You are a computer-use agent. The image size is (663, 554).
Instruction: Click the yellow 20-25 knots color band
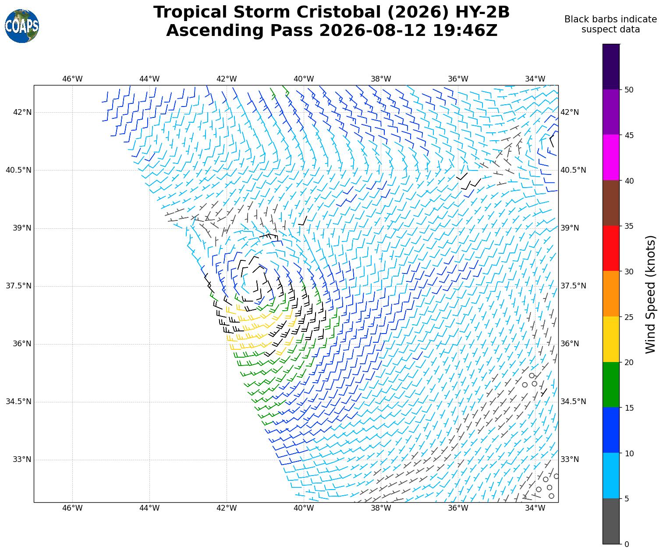pyautogui.click(x=611, y=339)
